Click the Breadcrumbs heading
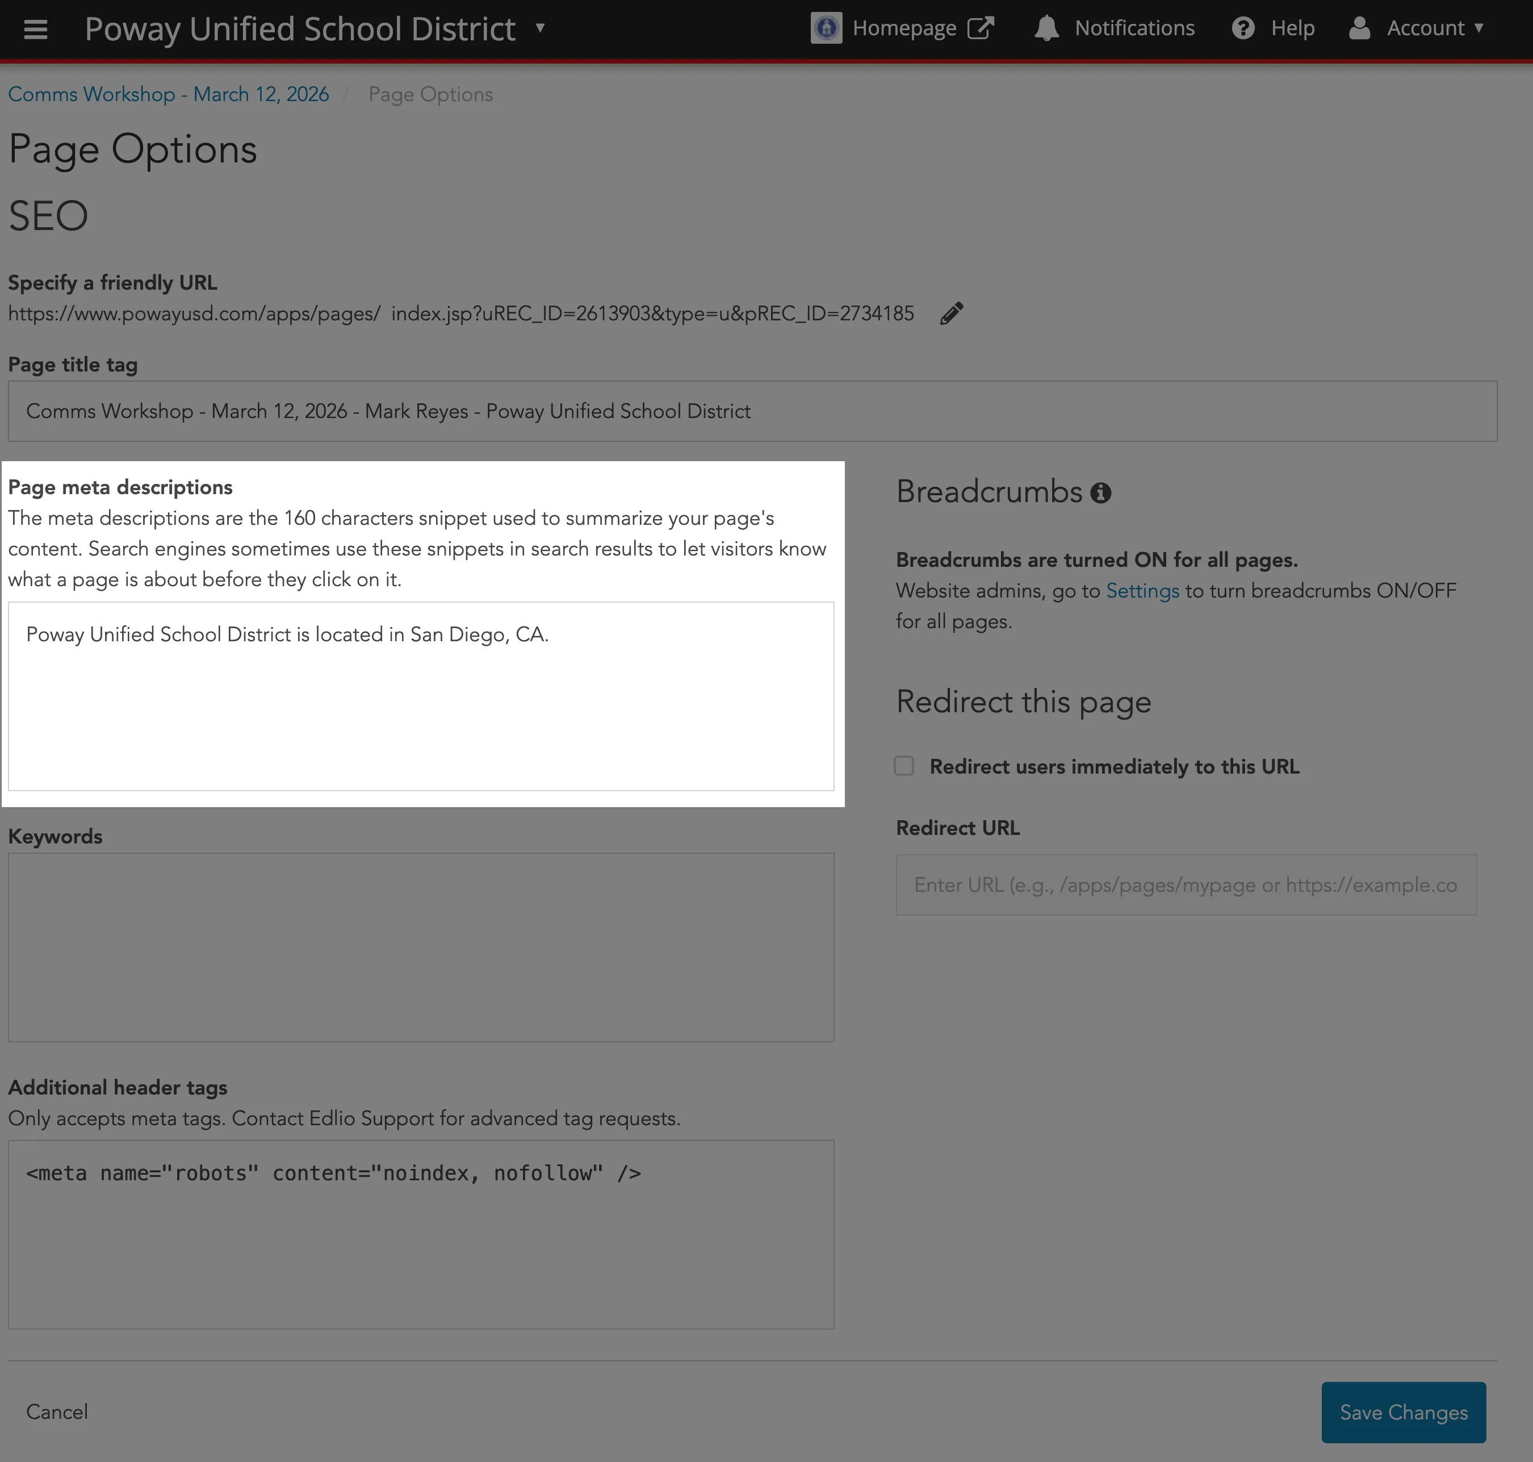 989,492
